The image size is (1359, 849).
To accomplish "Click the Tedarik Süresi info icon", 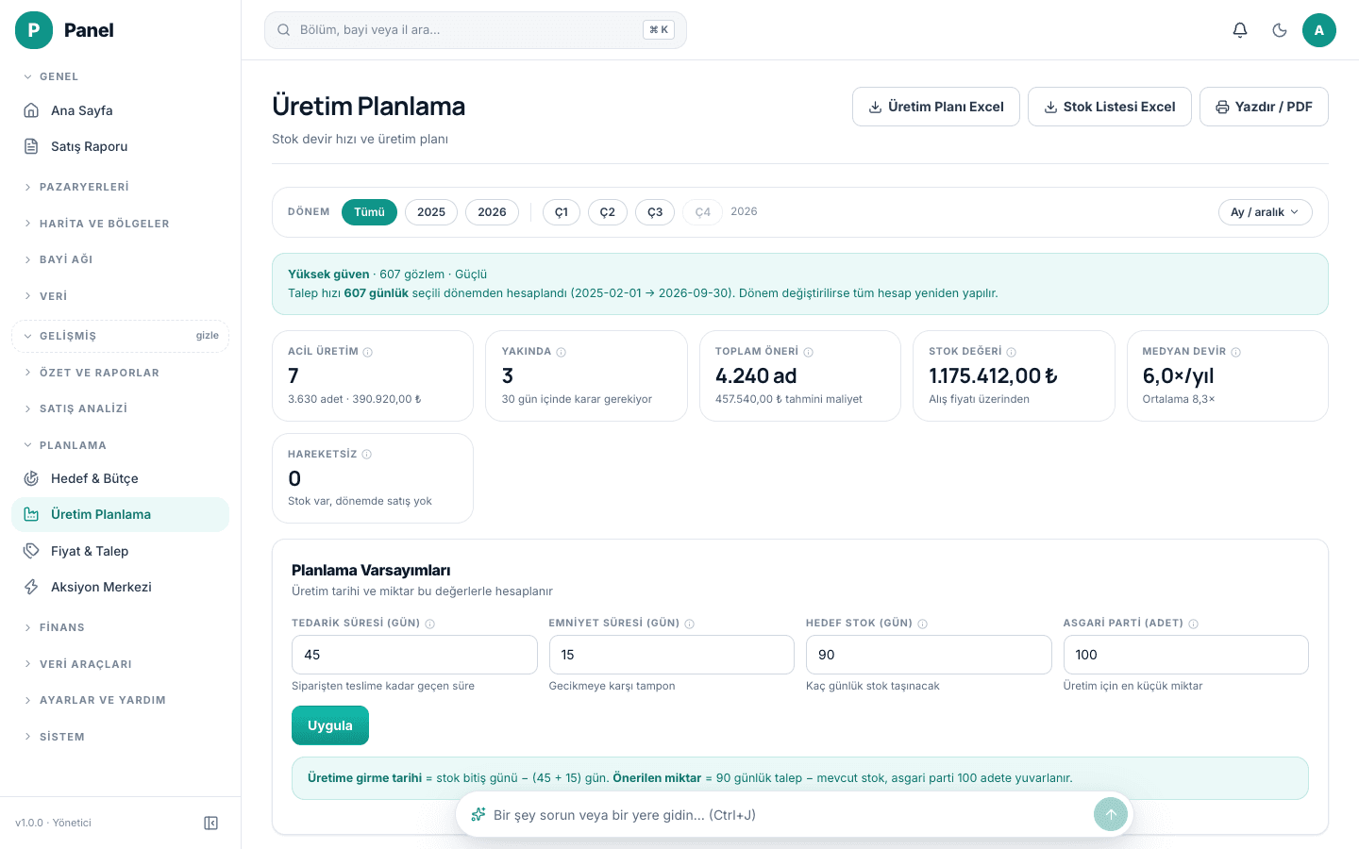I will 429,624.
